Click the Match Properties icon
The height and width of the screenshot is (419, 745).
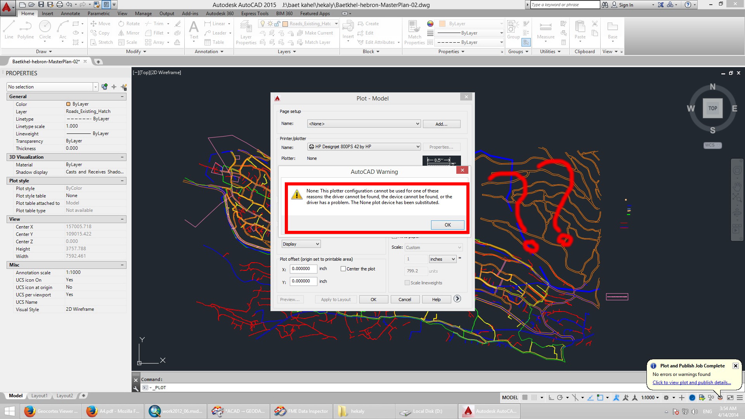pos(414,33)
